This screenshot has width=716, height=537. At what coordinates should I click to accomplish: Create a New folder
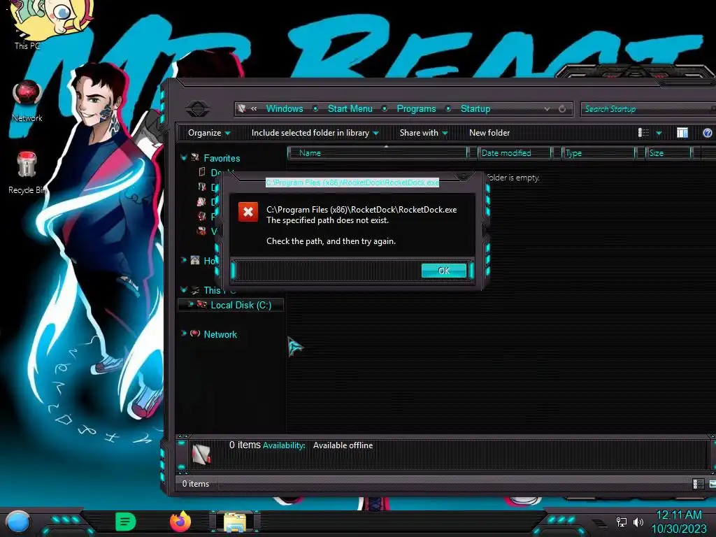[x=489, y=133]
